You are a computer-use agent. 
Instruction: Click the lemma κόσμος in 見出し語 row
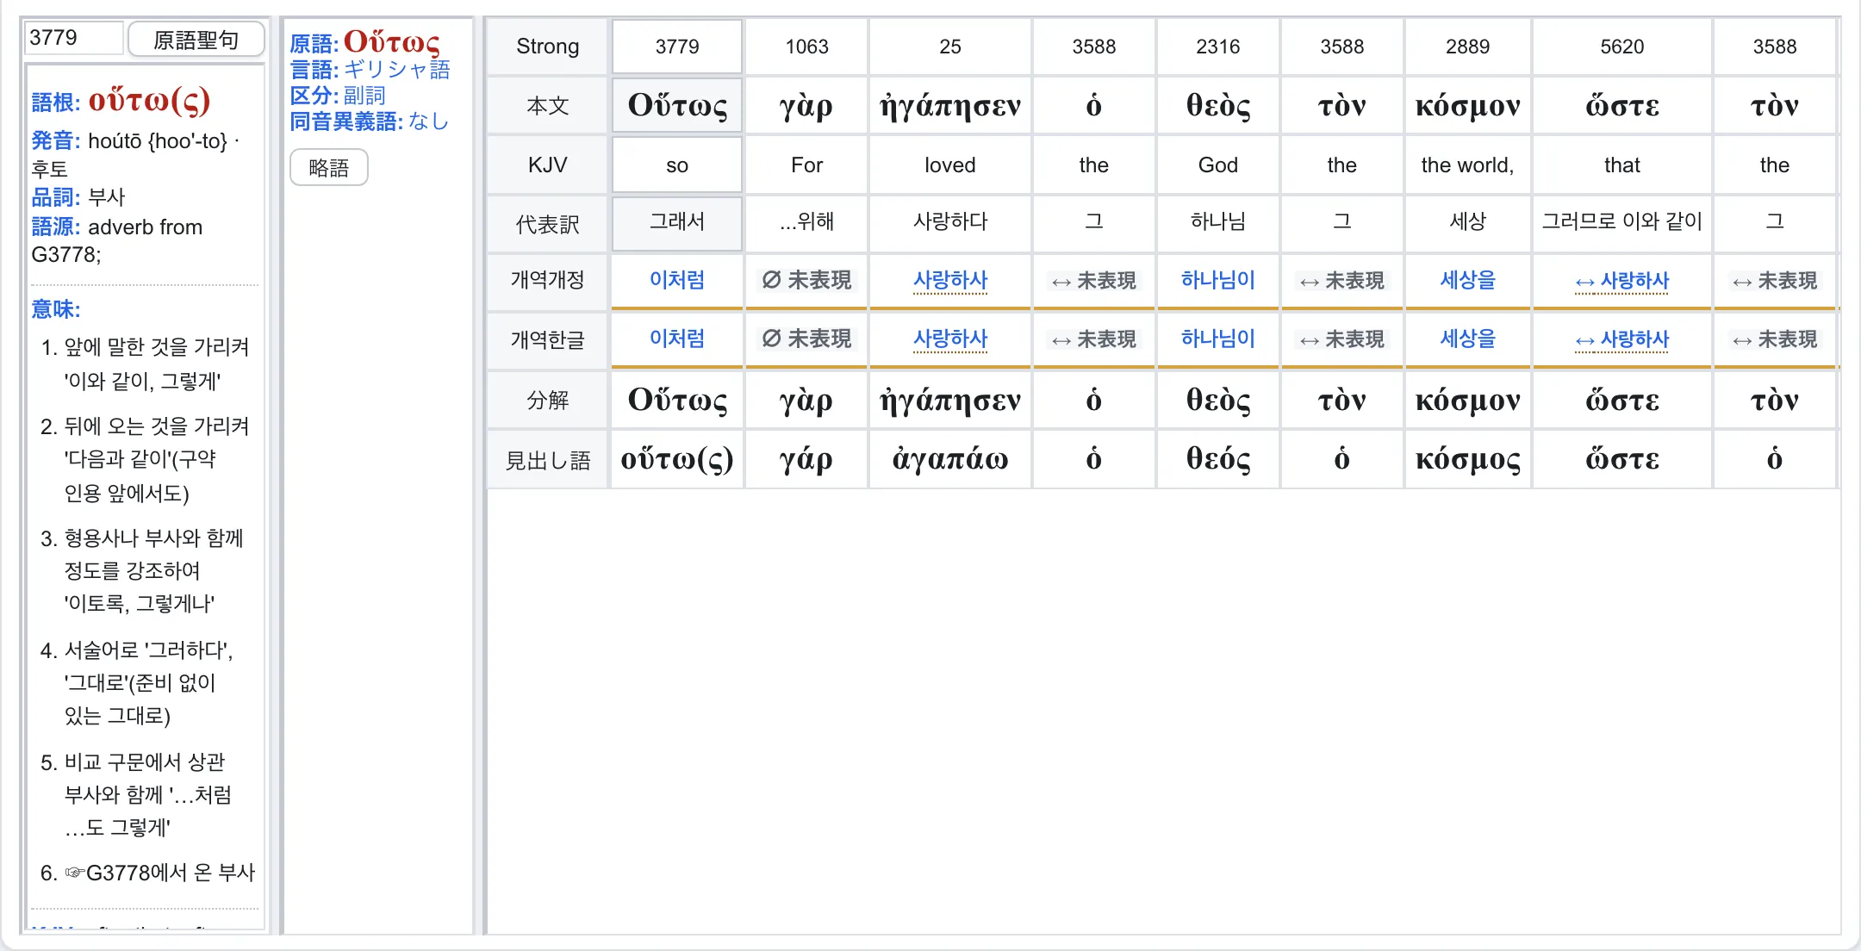1467,459
